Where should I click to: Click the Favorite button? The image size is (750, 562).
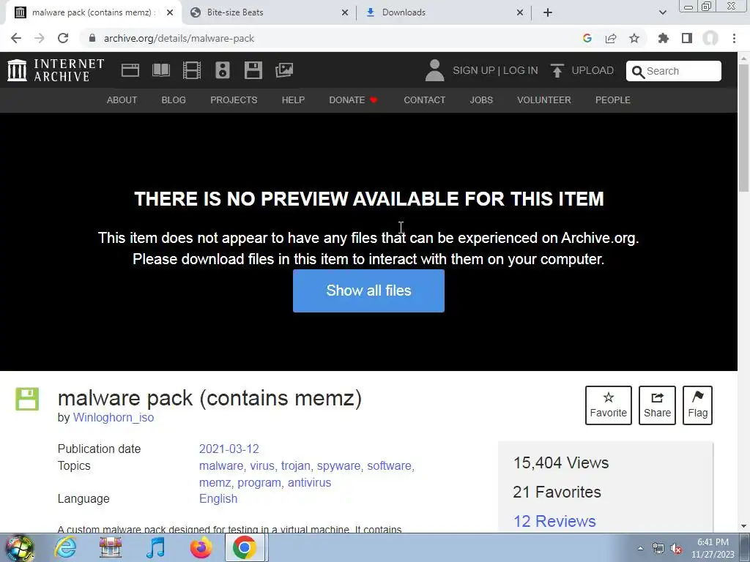click(609, 405)
